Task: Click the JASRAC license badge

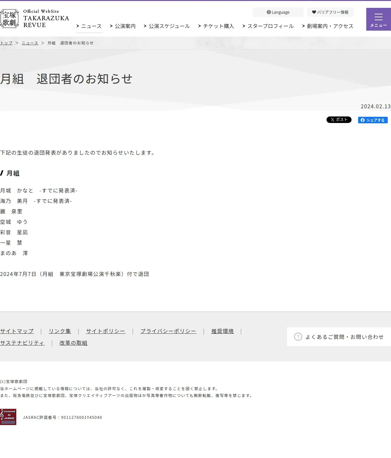Action: pyautogui.click(x=8, y=417)
